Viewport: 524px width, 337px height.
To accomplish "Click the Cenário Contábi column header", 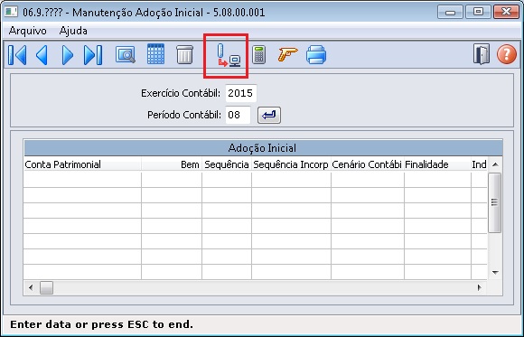I will 368,164.
